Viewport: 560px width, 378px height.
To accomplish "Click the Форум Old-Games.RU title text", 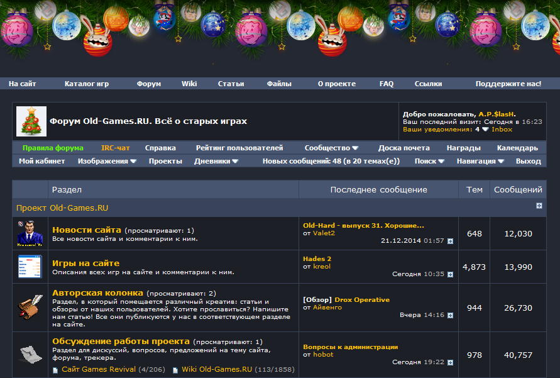I will coord(148,121).
